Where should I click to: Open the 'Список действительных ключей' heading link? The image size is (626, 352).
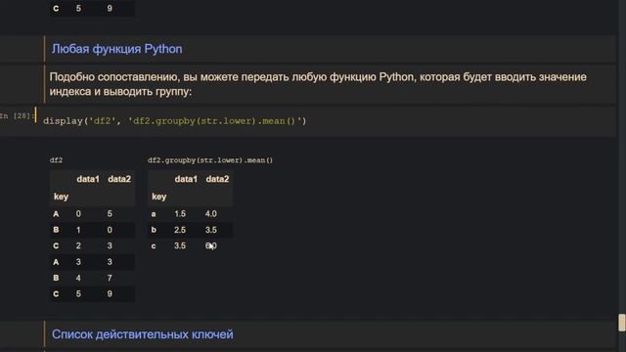pos(142,334)
